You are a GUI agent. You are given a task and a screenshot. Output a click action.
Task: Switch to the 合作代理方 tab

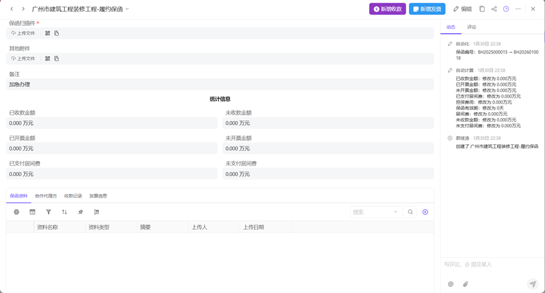pos(46,196)
